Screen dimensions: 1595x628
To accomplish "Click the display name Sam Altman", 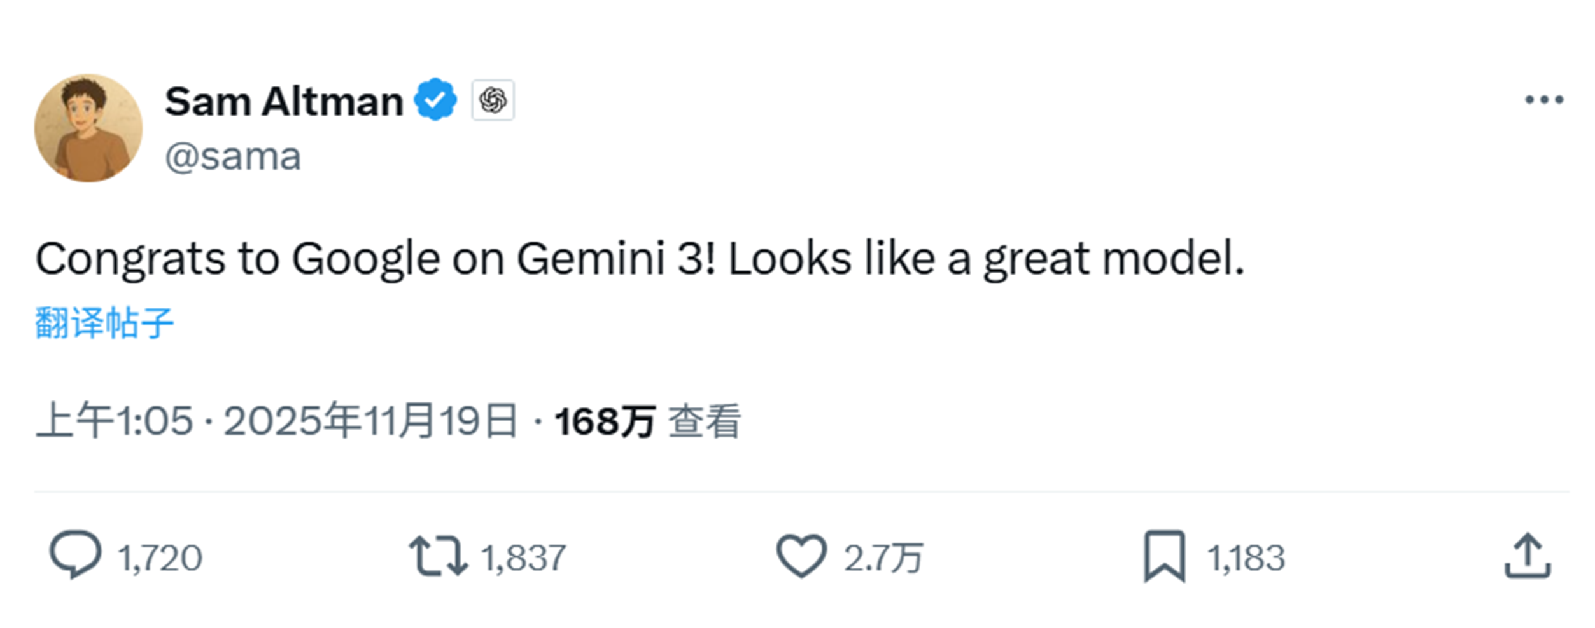I will 282,100.
